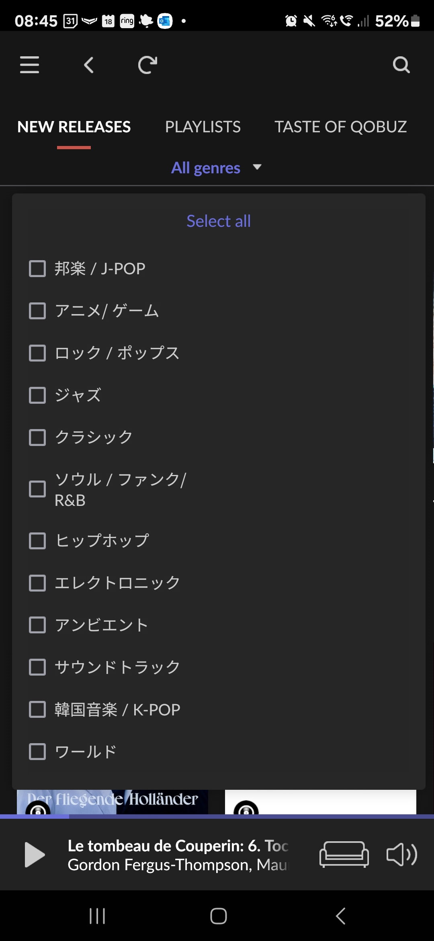Click the dropdown arrow beside All genres

tap(257, 167)
